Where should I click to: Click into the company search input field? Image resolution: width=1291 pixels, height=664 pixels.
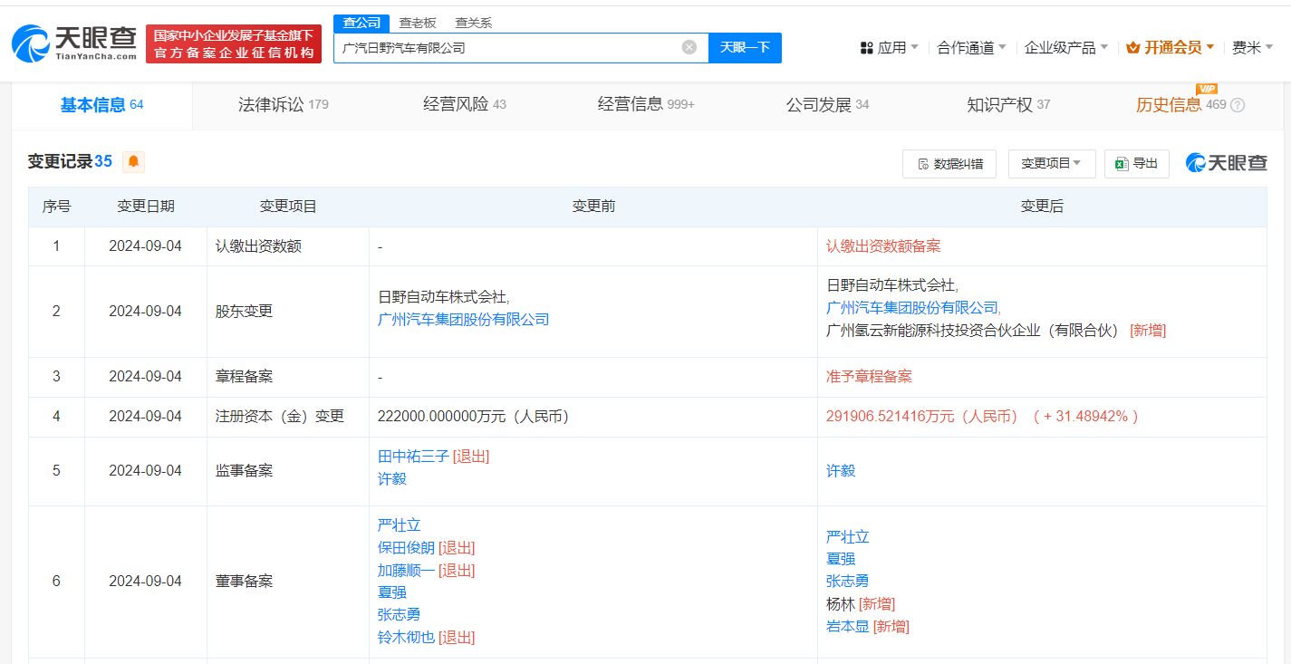point(507,47)
